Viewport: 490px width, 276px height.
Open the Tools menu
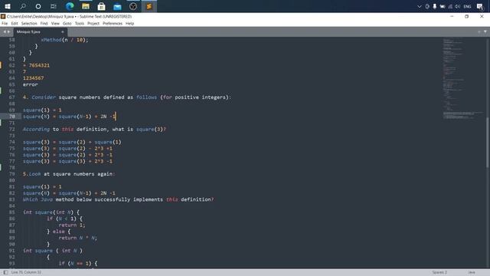click(80, 24)
